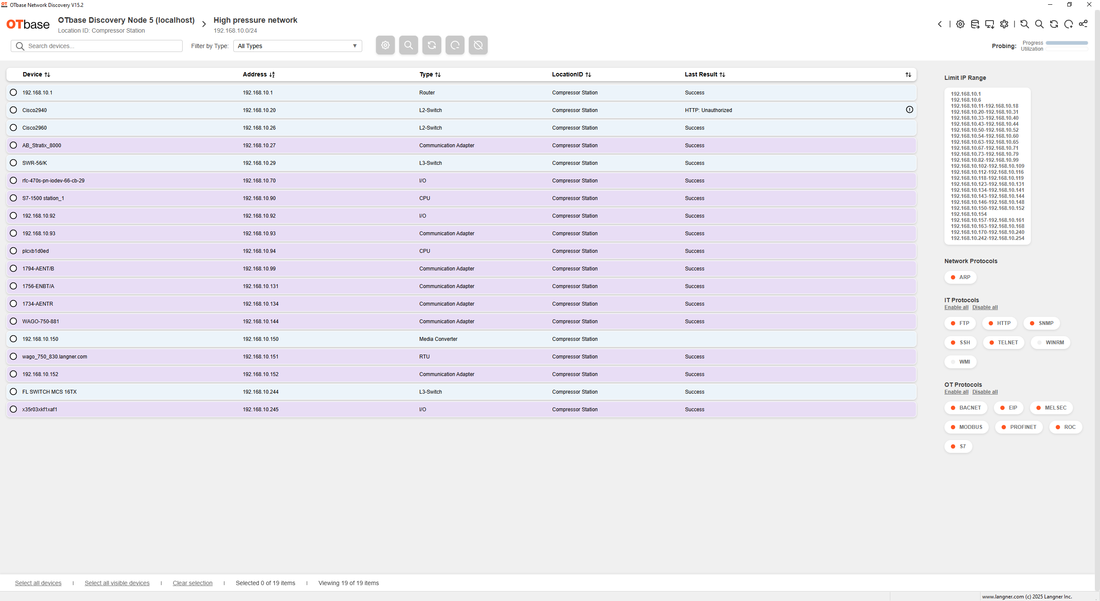This screenshot has width=1100, height=601.
Task: Click Clear selection link
Action: click(x=192, y=583)
